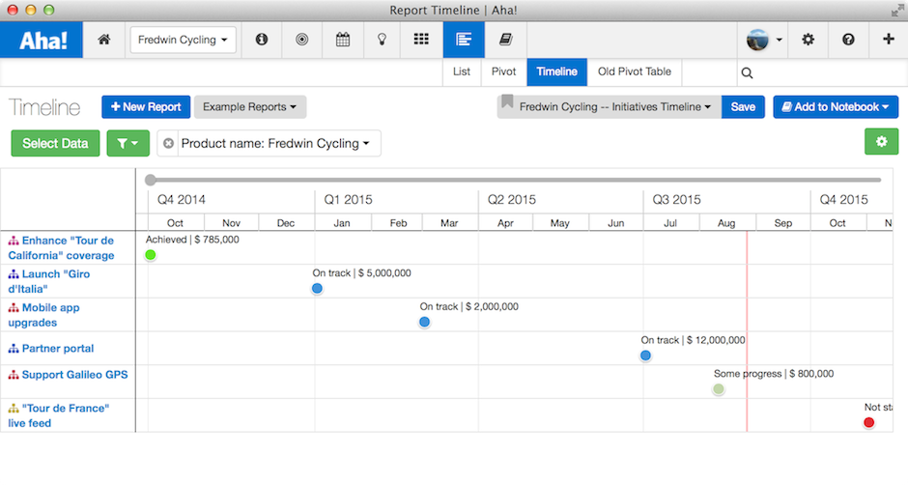Click the "Achieved | $ 785,000" label
The image size is (908, 485).
coord(192,240)
